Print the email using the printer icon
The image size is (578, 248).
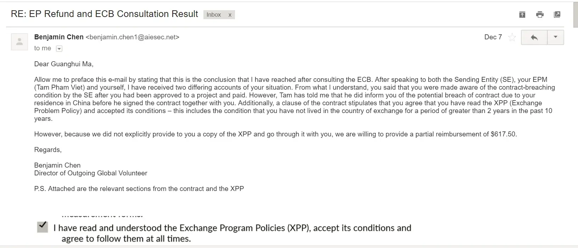(x=540, y=15)
